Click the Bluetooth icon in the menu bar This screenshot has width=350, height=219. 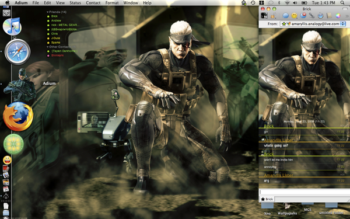click(279, 3)
